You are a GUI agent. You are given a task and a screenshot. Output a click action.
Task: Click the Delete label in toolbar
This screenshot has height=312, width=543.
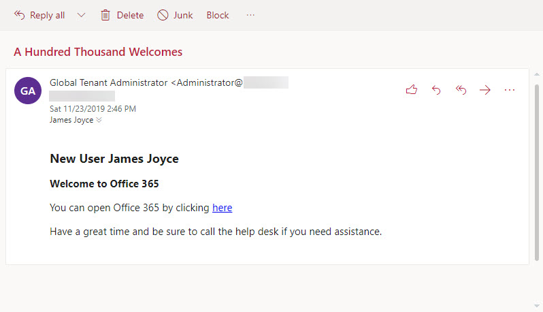pos(130,15)
